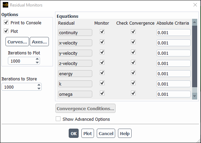This screenshot has width=201, height=143.
Task: Click the equations list scroll-up arrow
Action: point(195,22)
